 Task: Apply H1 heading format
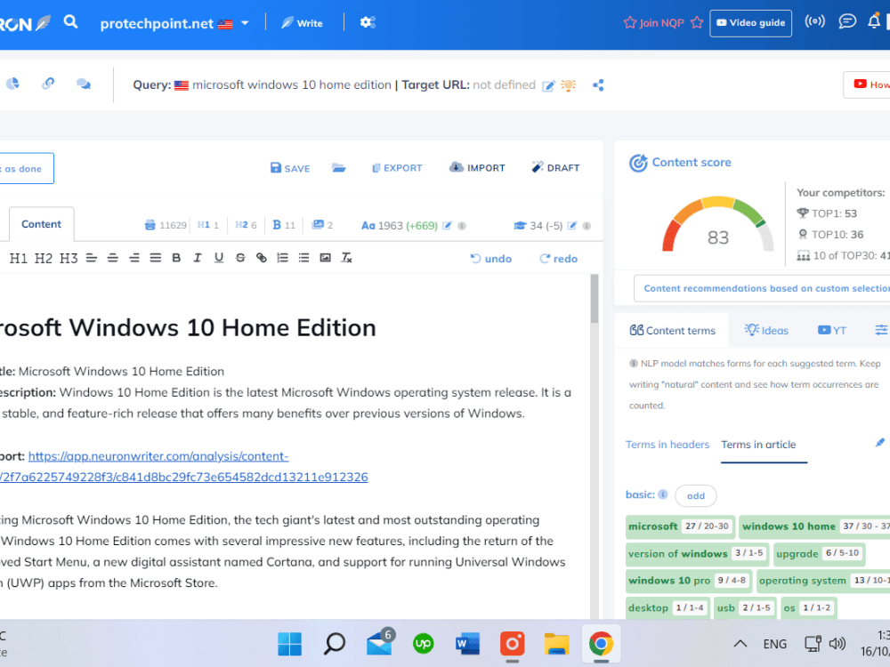click(x=18, y=259)
